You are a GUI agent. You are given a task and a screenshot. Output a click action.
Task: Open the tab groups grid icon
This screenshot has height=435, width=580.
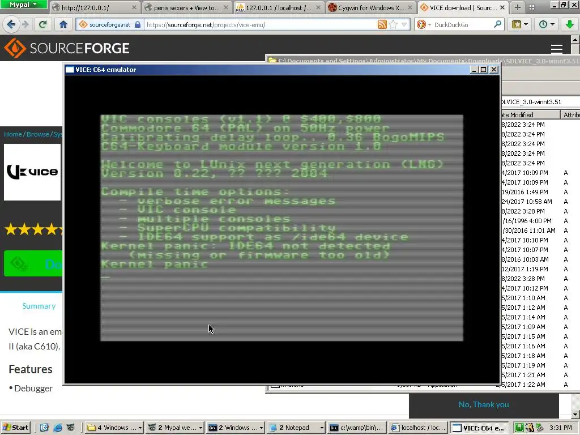click(531, 7)
